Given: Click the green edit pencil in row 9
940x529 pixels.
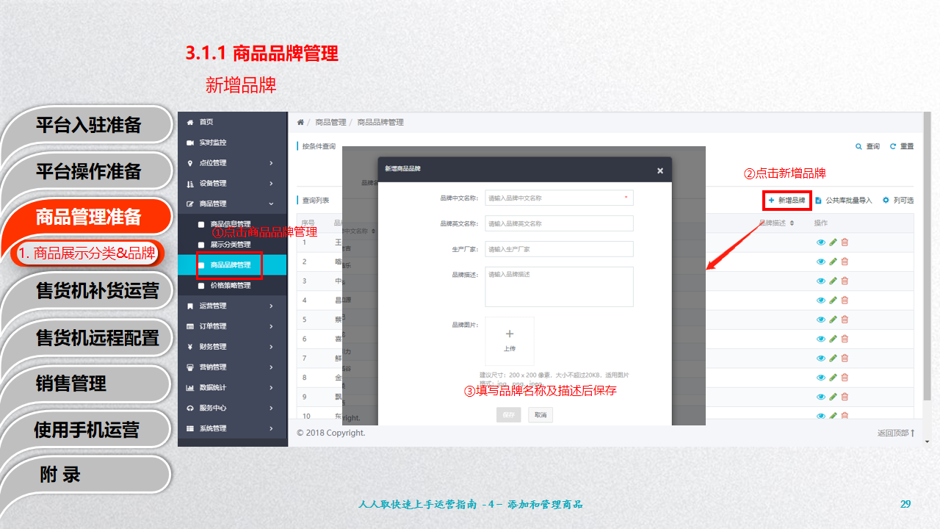Looking at the screenshot, I should 833,396.
